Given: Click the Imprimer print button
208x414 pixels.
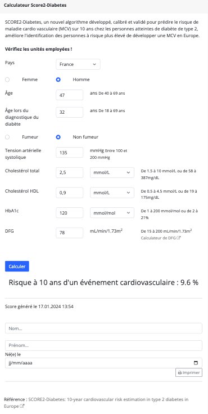Looking at the screenshot, I should tap(189, 372).
